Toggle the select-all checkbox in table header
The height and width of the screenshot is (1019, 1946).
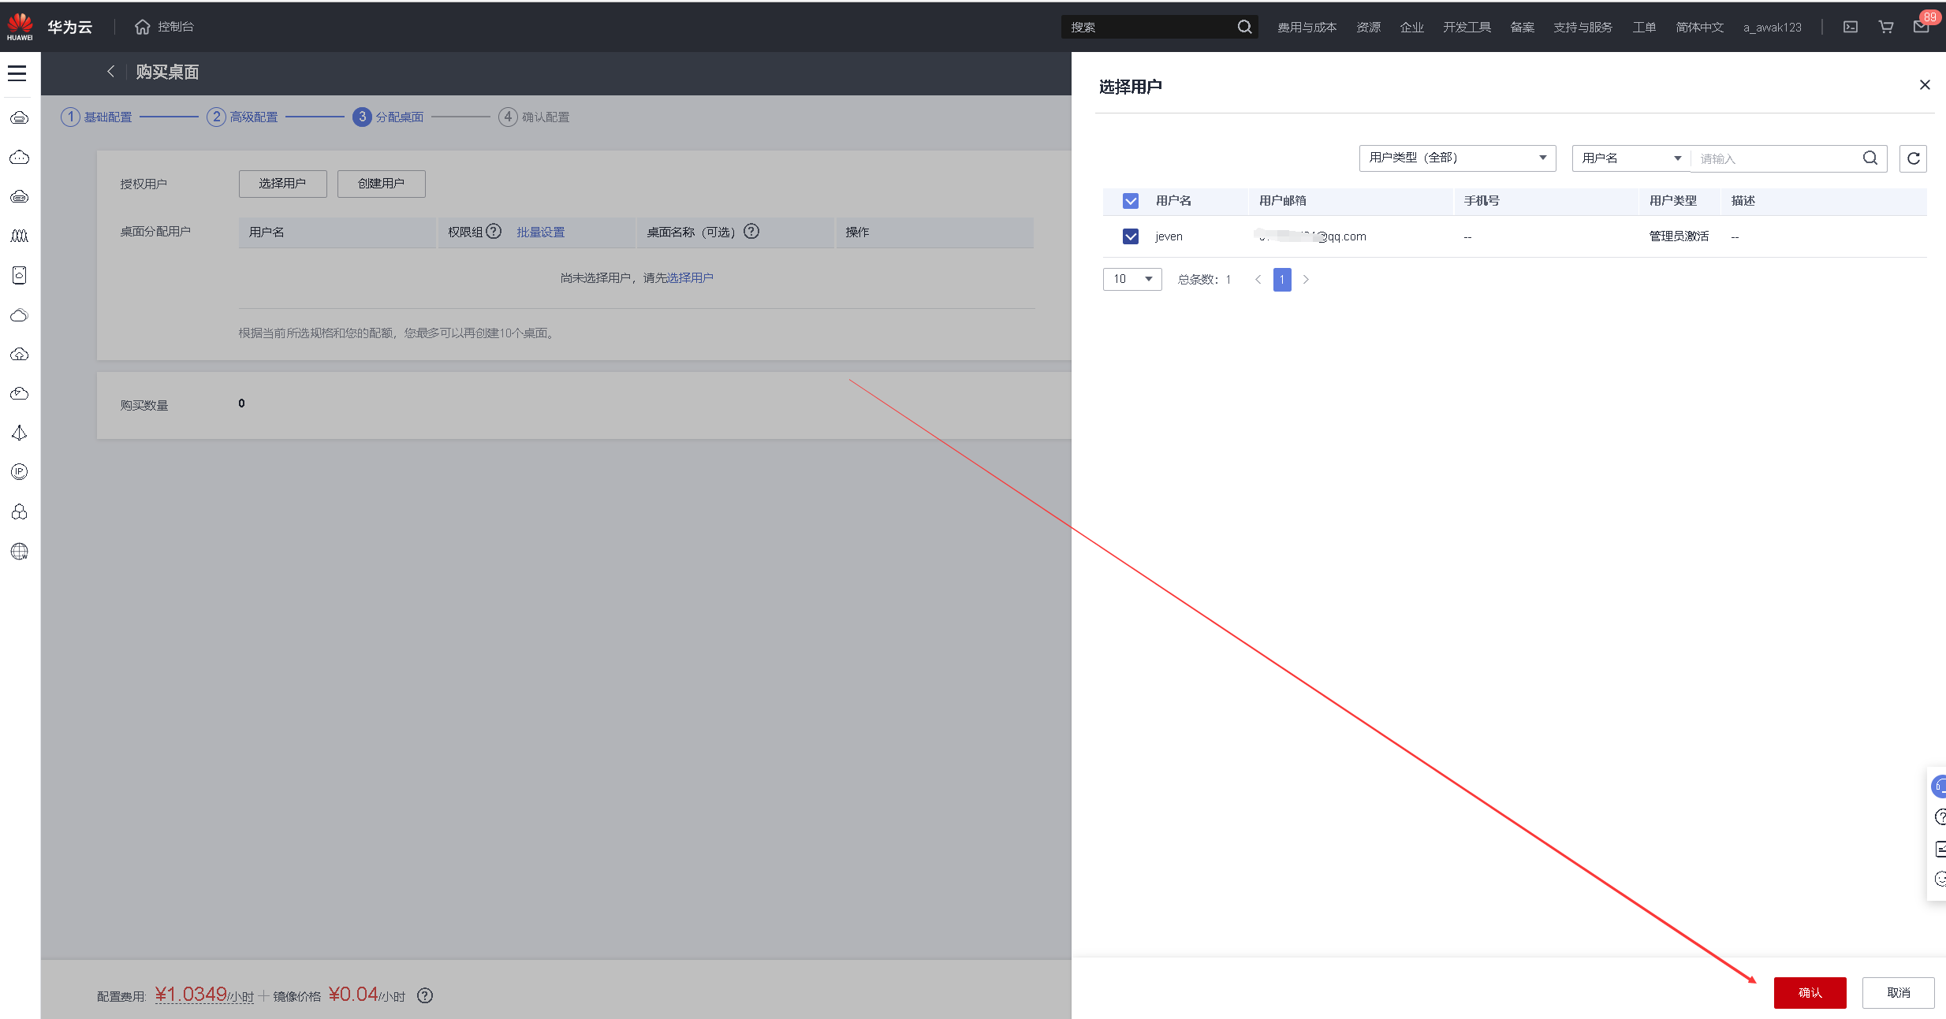click(1130, 201)
